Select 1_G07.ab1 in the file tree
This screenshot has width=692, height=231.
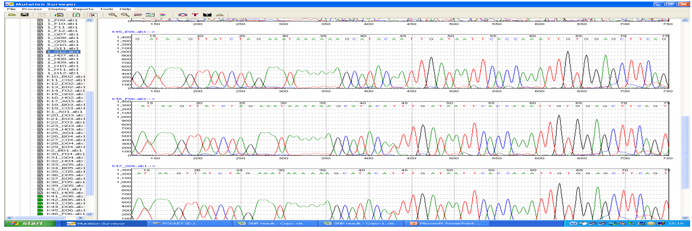(63, 35)
